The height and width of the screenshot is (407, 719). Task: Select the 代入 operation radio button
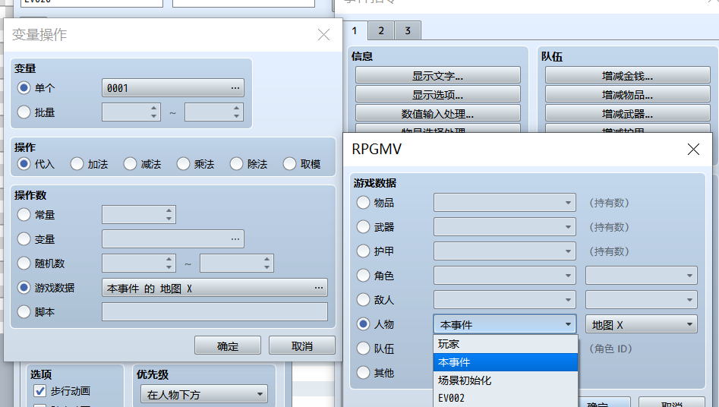point(24,164)
